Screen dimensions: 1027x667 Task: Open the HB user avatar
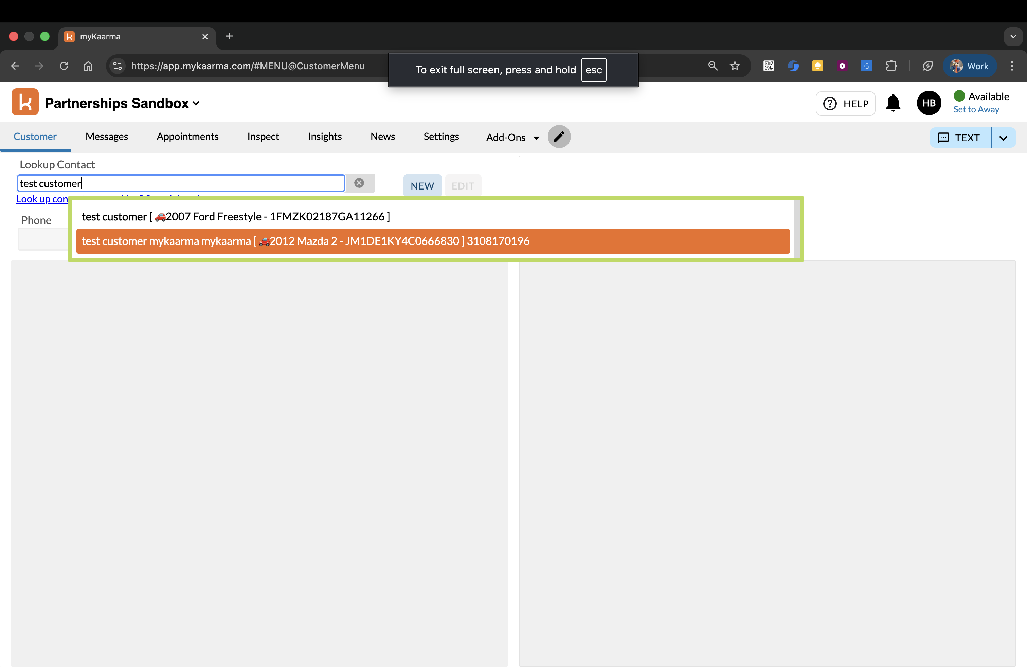tap(929, 103)
